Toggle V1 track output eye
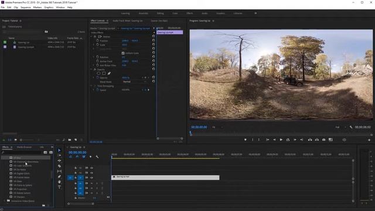 pos(91,178)
